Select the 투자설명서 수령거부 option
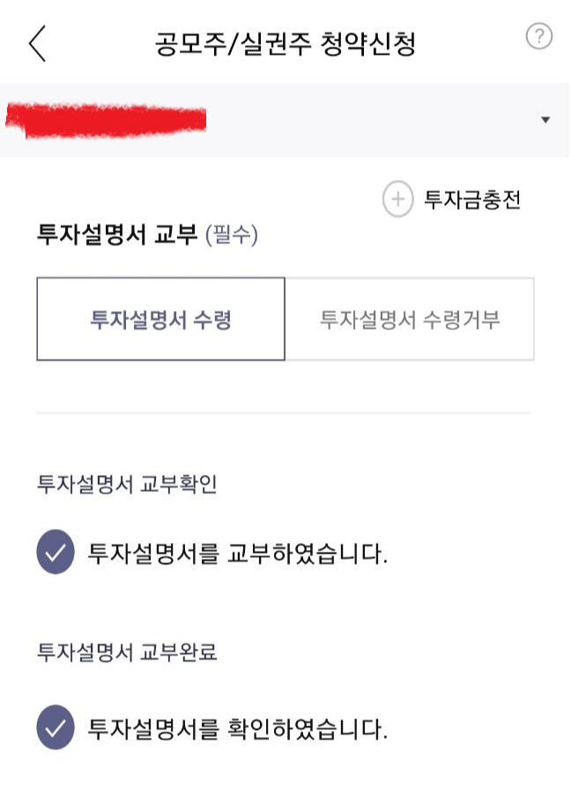Viewport: 571px width, 811px height. pos(411,319)
